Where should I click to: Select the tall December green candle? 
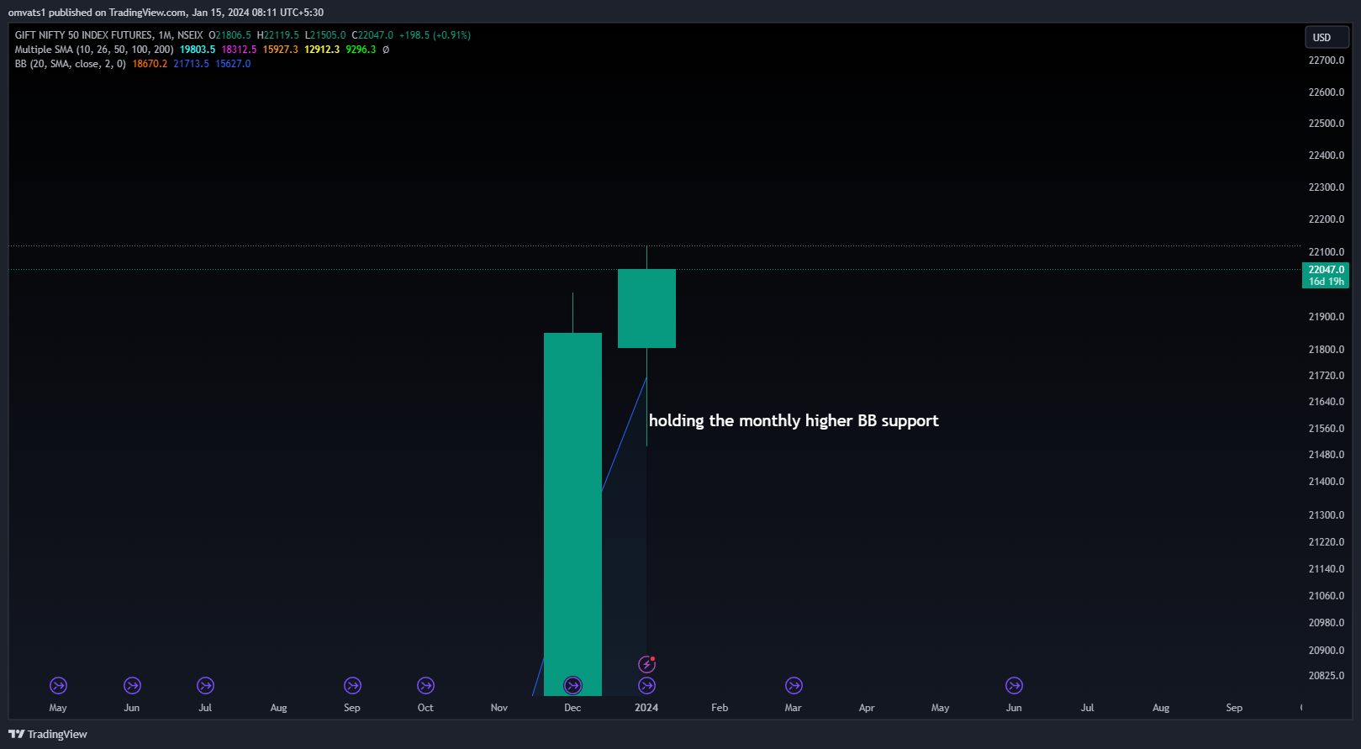pos(572,514)
